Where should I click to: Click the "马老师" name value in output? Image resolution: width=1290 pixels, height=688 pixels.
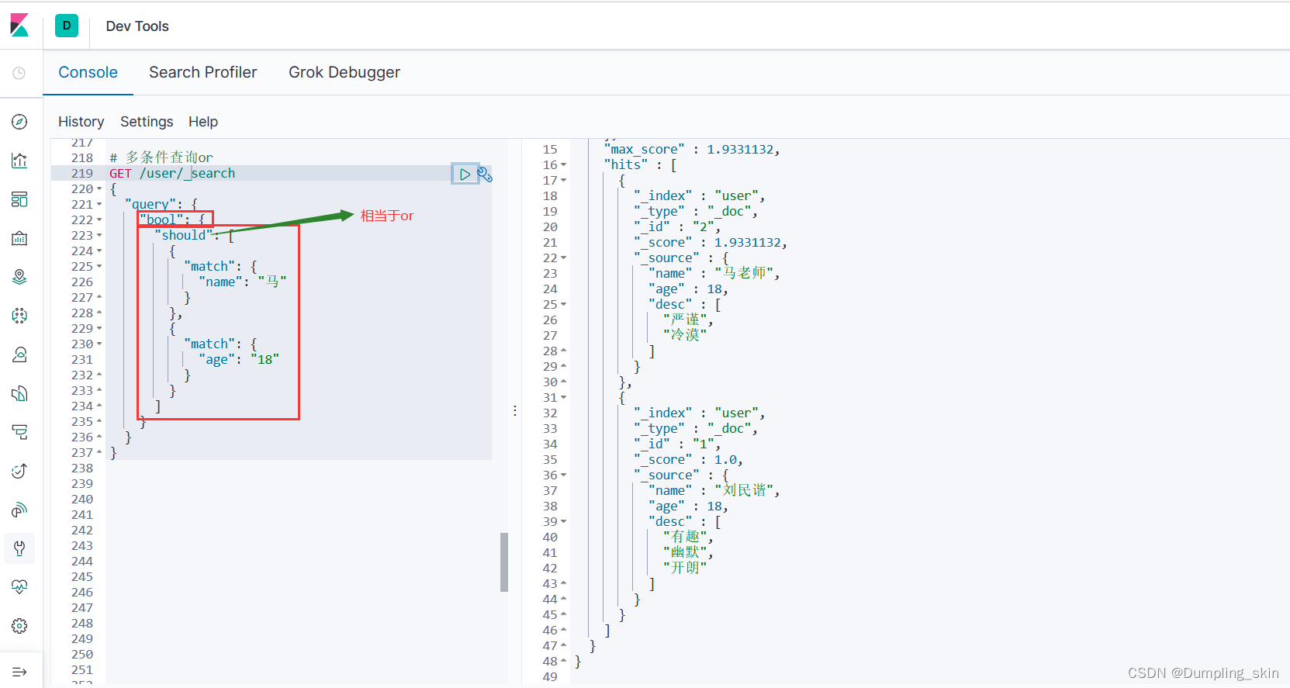coord(744,273)
